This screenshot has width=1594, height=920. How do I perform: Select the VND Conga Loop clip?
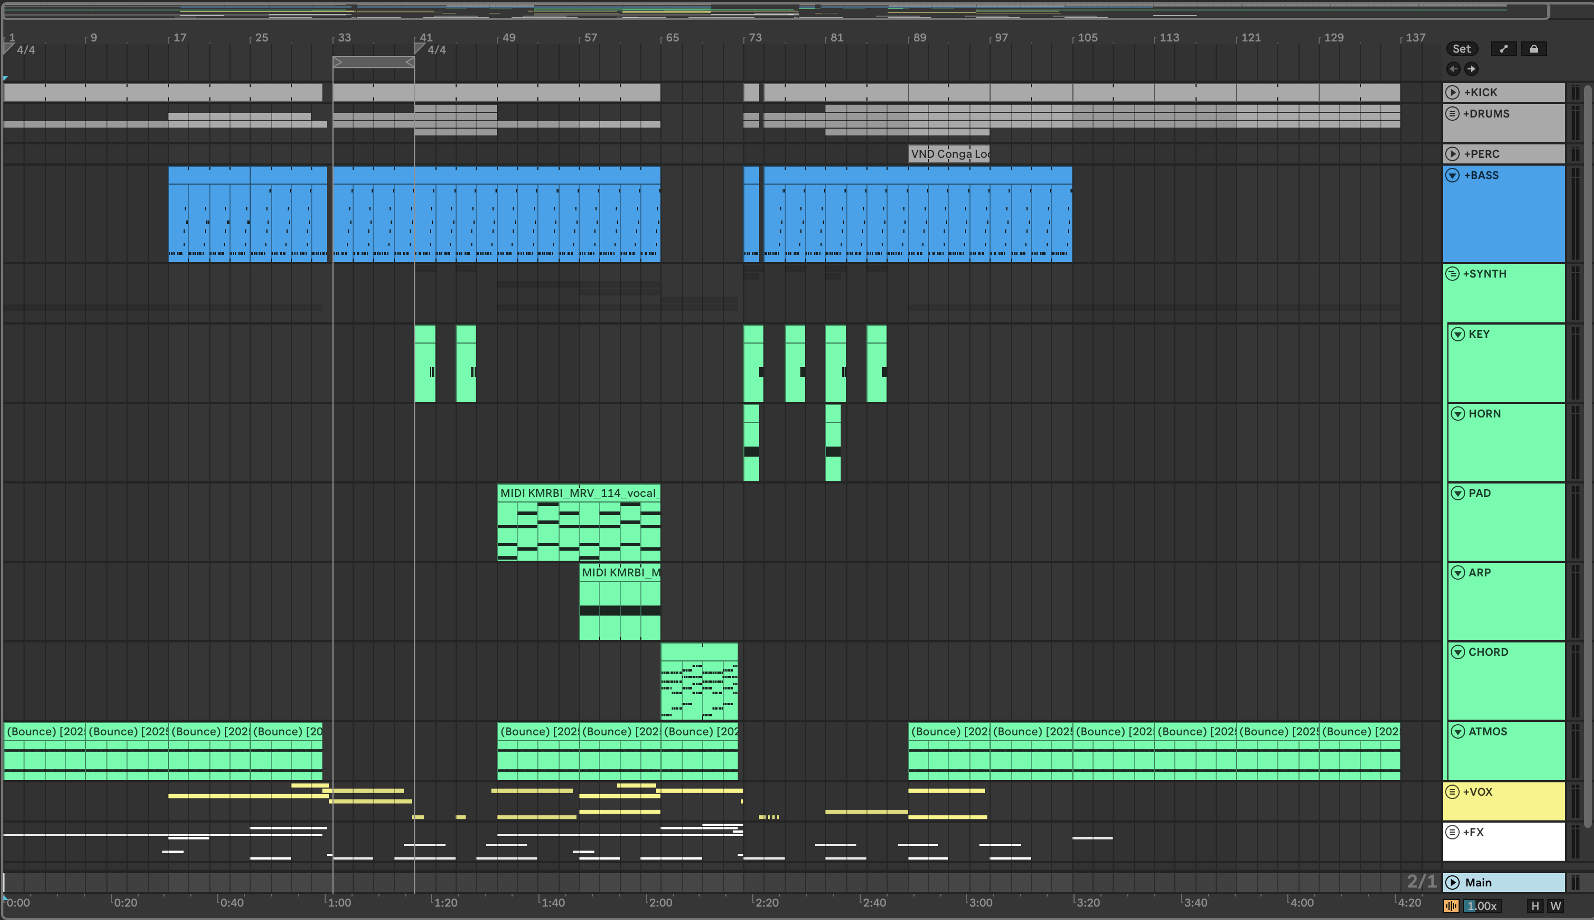pyautogui.click(x=949, y=154)
